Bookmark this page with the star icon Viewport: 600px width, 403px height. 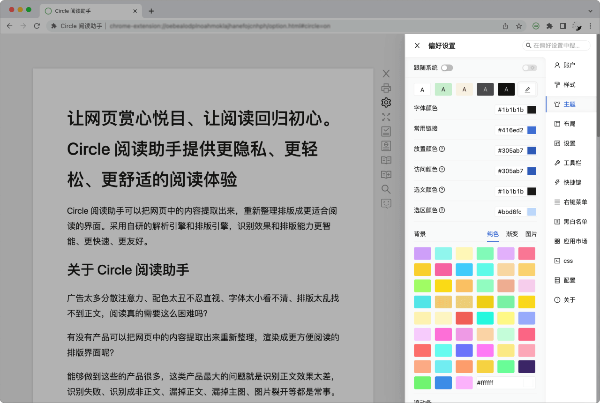click(519, 26)
